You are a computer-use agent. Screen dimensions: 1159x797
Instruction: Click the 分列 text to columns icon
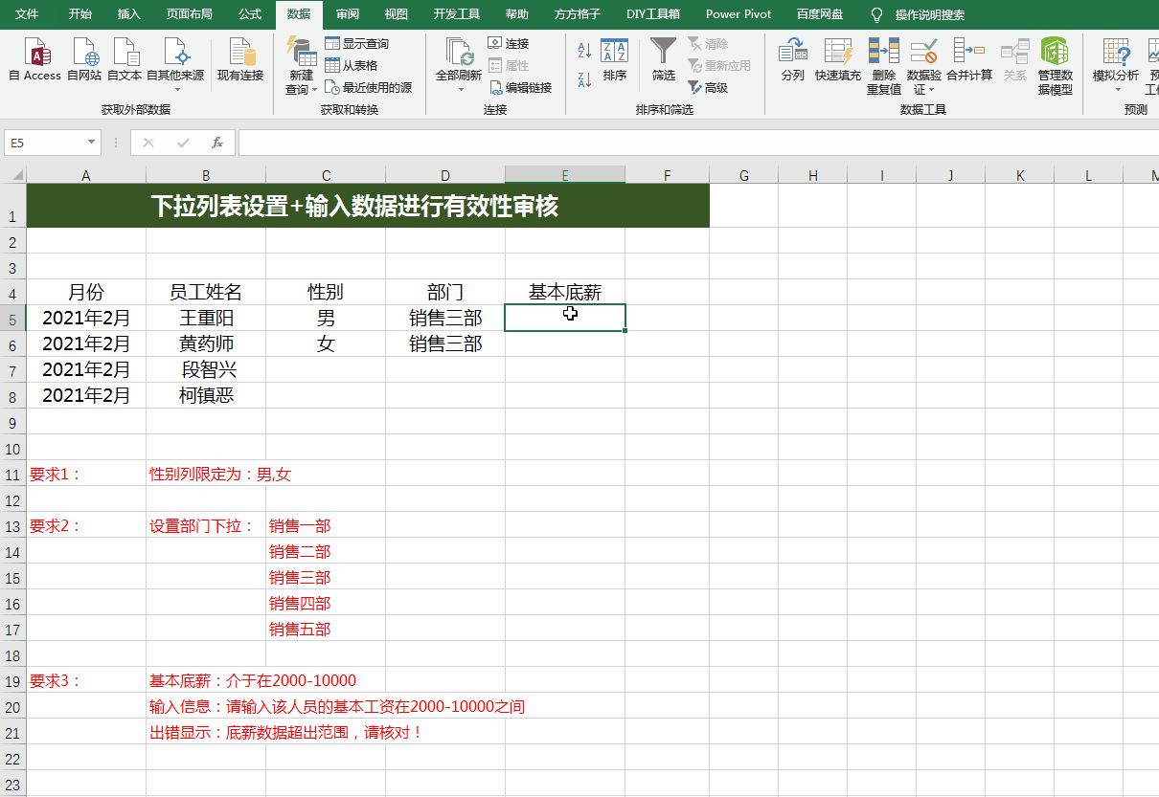coord(792,52)
